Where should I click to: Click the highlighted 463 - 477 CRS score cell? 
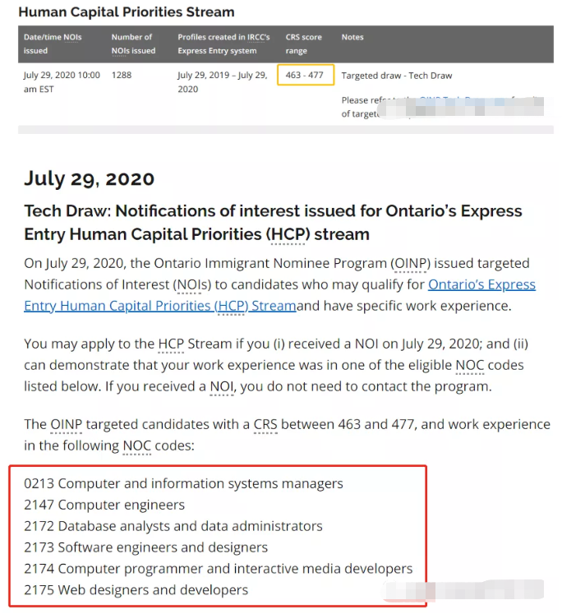coord(305,76)
